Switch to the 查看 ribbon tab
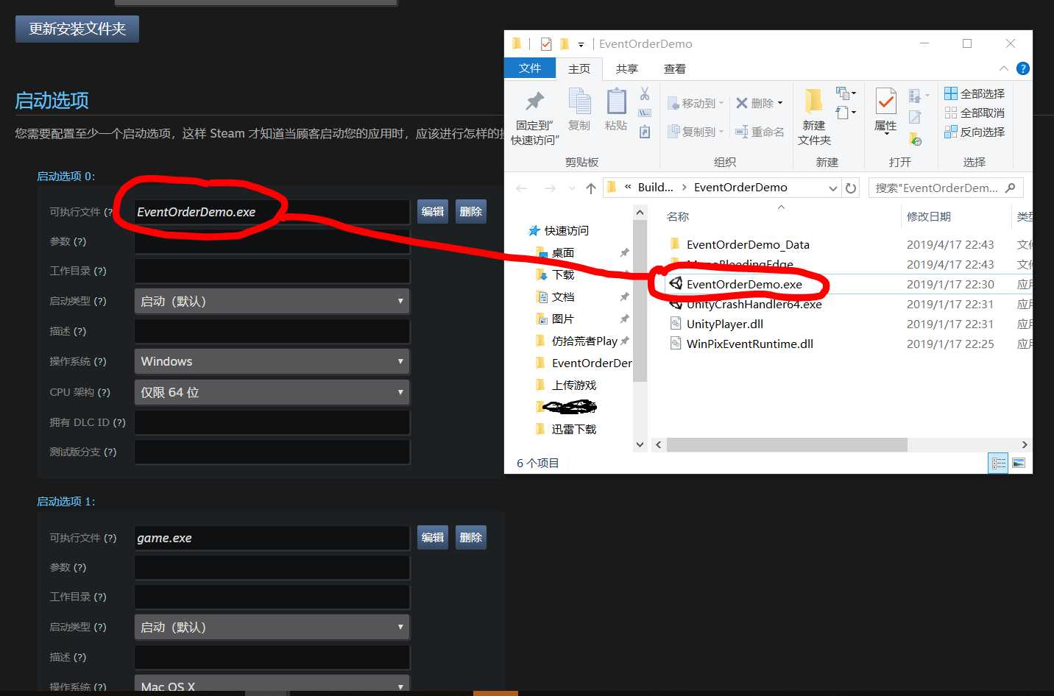 click(675, 68)
